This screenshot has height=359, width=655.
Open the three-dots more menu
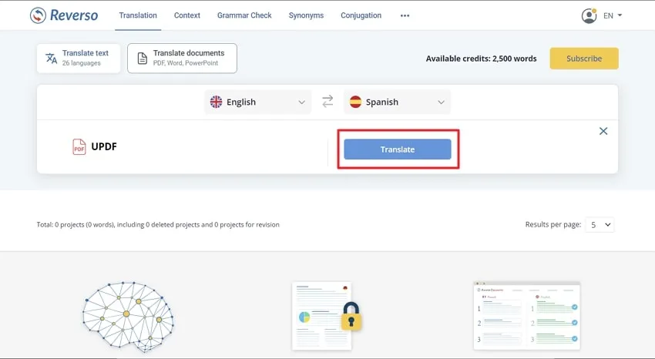coord(405,15)
